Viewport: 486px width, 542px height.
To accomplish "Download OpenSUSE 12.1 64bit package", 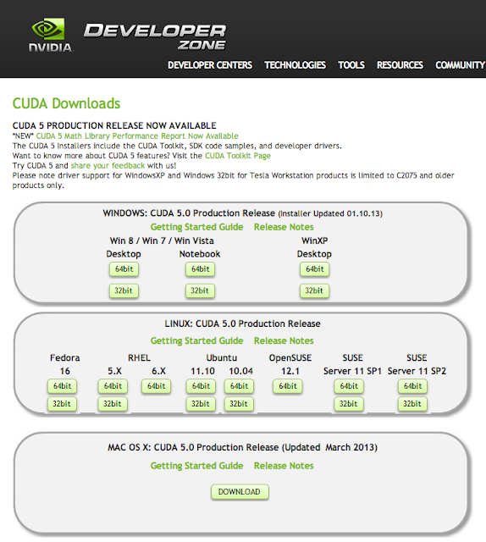I will pos(288,386).
